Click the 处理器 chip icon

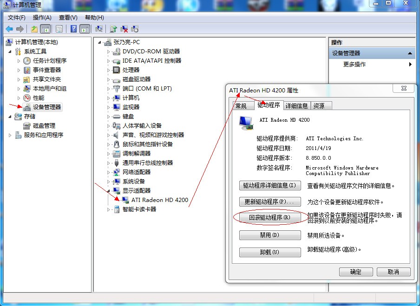pyautogui.click(x=116, y=70)
